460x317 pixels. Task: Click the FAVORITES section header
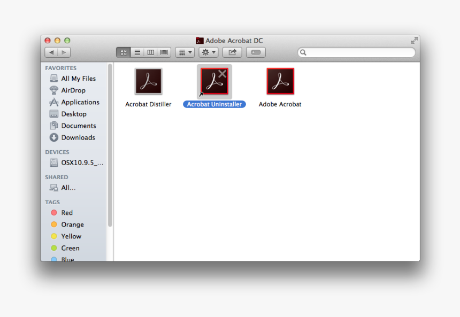click(x=61, y=68)
